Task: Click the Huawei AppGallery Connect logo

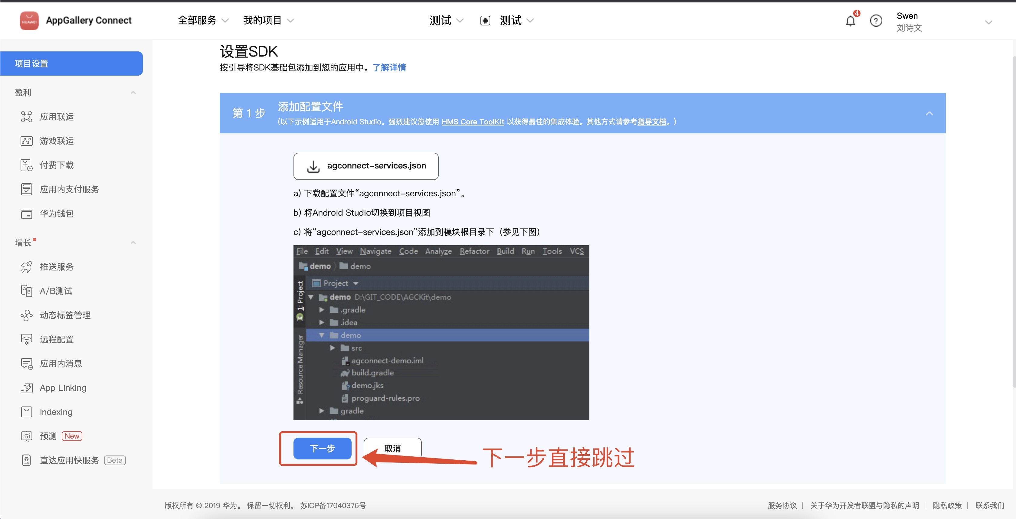Action: (29, 21)
